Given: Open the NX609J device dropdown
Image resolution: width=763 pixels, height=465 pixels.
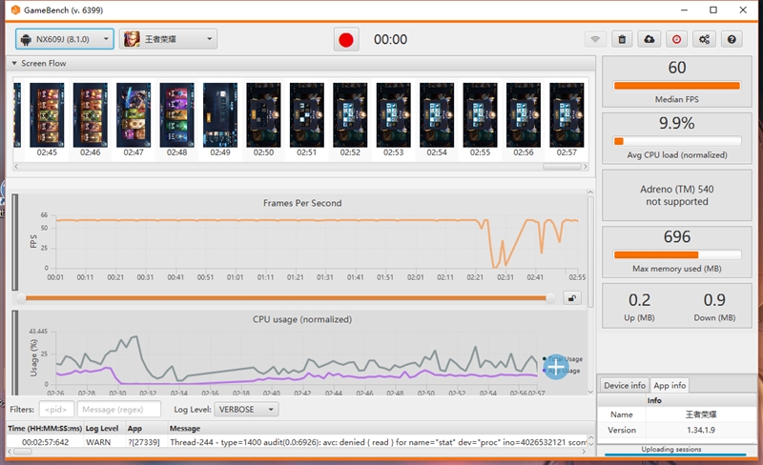Looking at the screenshot, I should click(x=65, y=39).
